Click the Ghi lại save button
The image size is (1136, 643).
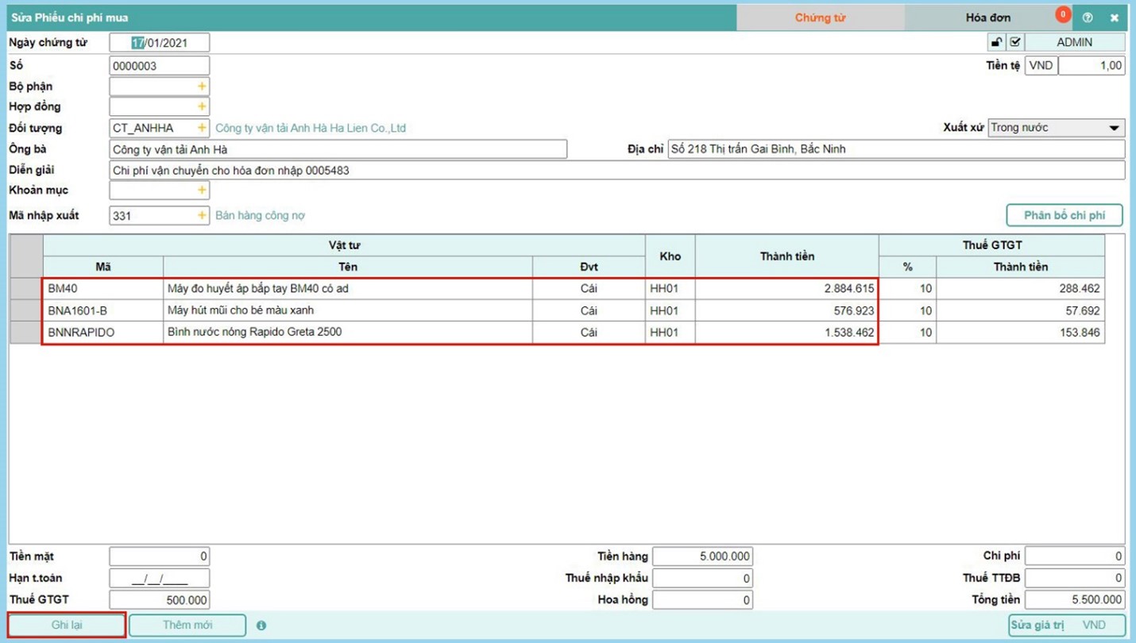pyautogui.click(x=67, y=626)
